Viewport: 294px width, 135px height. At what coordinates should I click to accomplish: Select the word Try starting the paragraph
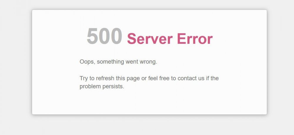(84, 78)
